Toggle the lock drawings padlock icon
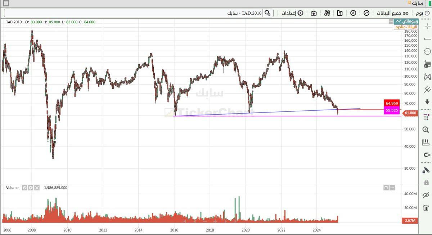Viewport: 432px width, 235px height. point(426,183)
